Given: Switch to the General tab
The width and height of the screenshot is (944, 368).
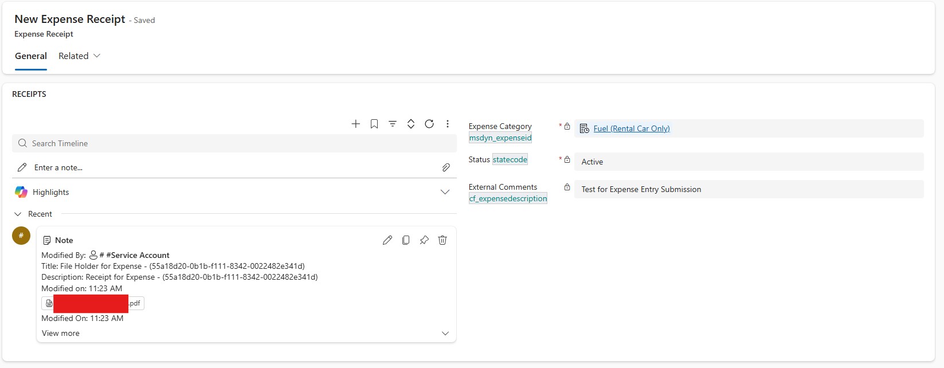Looking at the screenshot, I should click(x=31, y=56).
